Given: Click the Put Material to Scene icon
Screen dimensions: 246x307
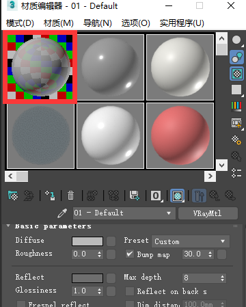Looking at the screenshot, I should click(x=29, y=196).
